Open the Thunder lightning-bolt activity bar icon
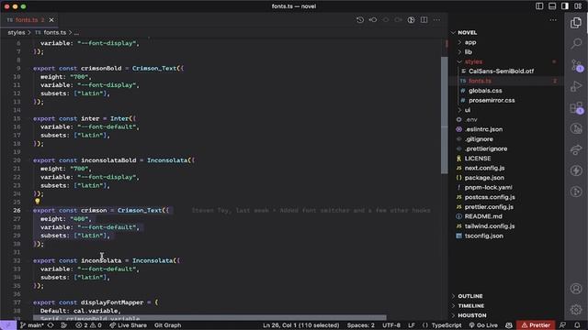The image size is (588, 330). [576, 170]
